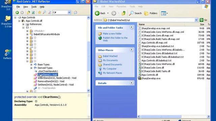Click Explorer's Forward arrow icon

tap(114, 13)
